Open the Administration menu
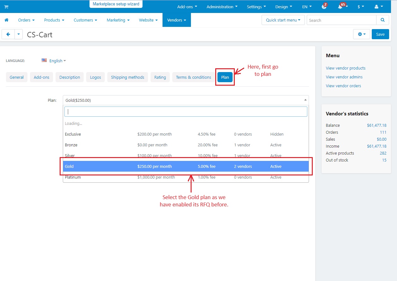Screen dimensions: 397x281 pyautogui.click(x=222, y=7)
